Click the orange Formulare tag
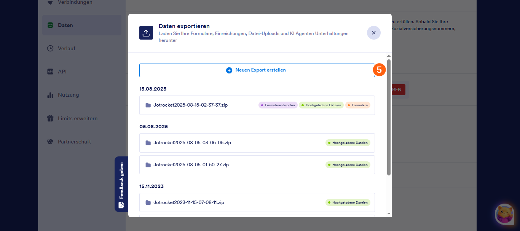Screen dimensions: 520x231 (358, 105)
